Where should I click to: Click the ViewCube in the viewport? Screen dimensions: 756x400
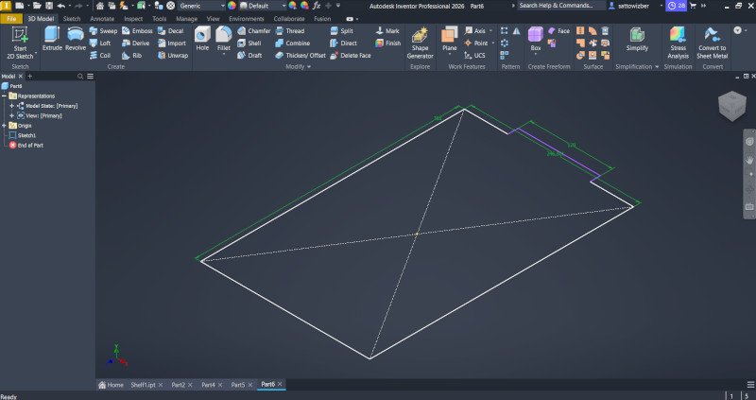coord(731,106)
